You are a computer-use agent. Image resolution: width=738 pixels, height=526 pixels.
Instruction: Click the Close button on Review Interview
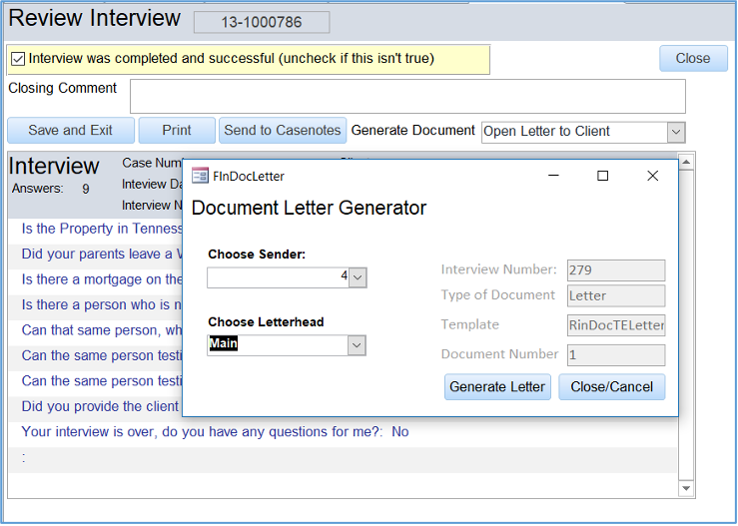point(692,59)
